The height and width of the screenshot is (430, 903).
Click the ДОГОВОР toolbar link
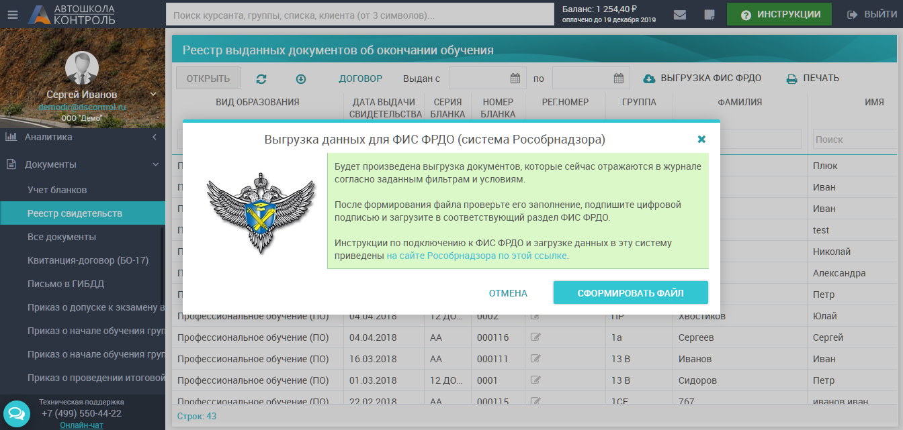(360, 78)
